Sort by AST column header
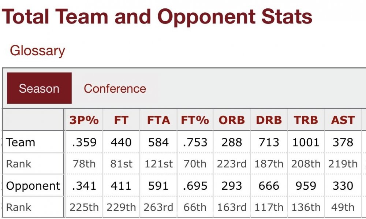 pos(343,120)
